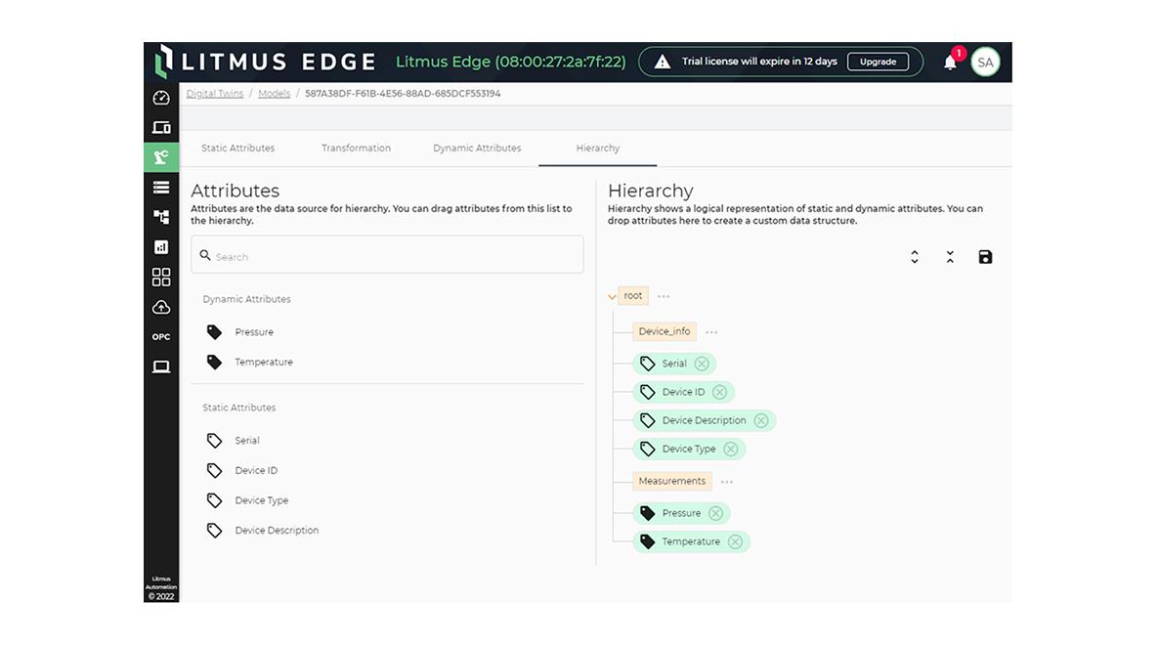Open the OPC section in sidebar
1157x645 pixels.
(x=161, y=337)
